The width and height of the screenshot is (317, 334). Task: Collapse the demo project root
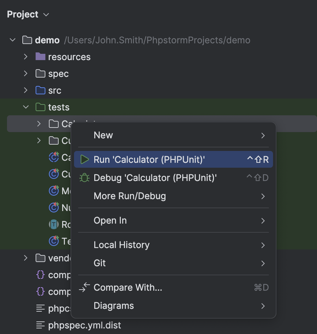tap(13, 40)
